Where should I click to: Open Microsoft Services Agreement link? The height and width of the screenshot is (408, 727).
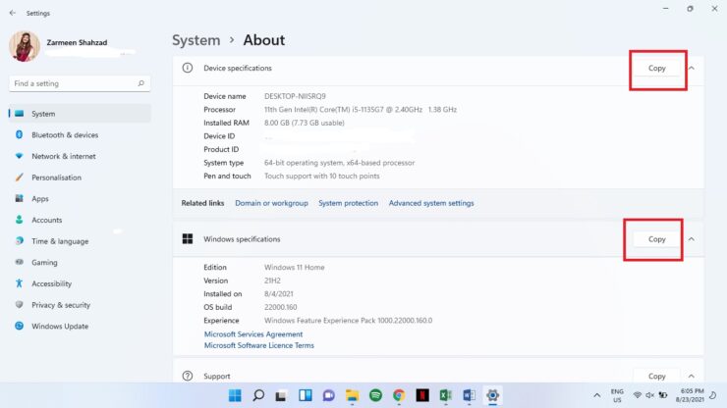pyautogui.click(x=253, y=333)
